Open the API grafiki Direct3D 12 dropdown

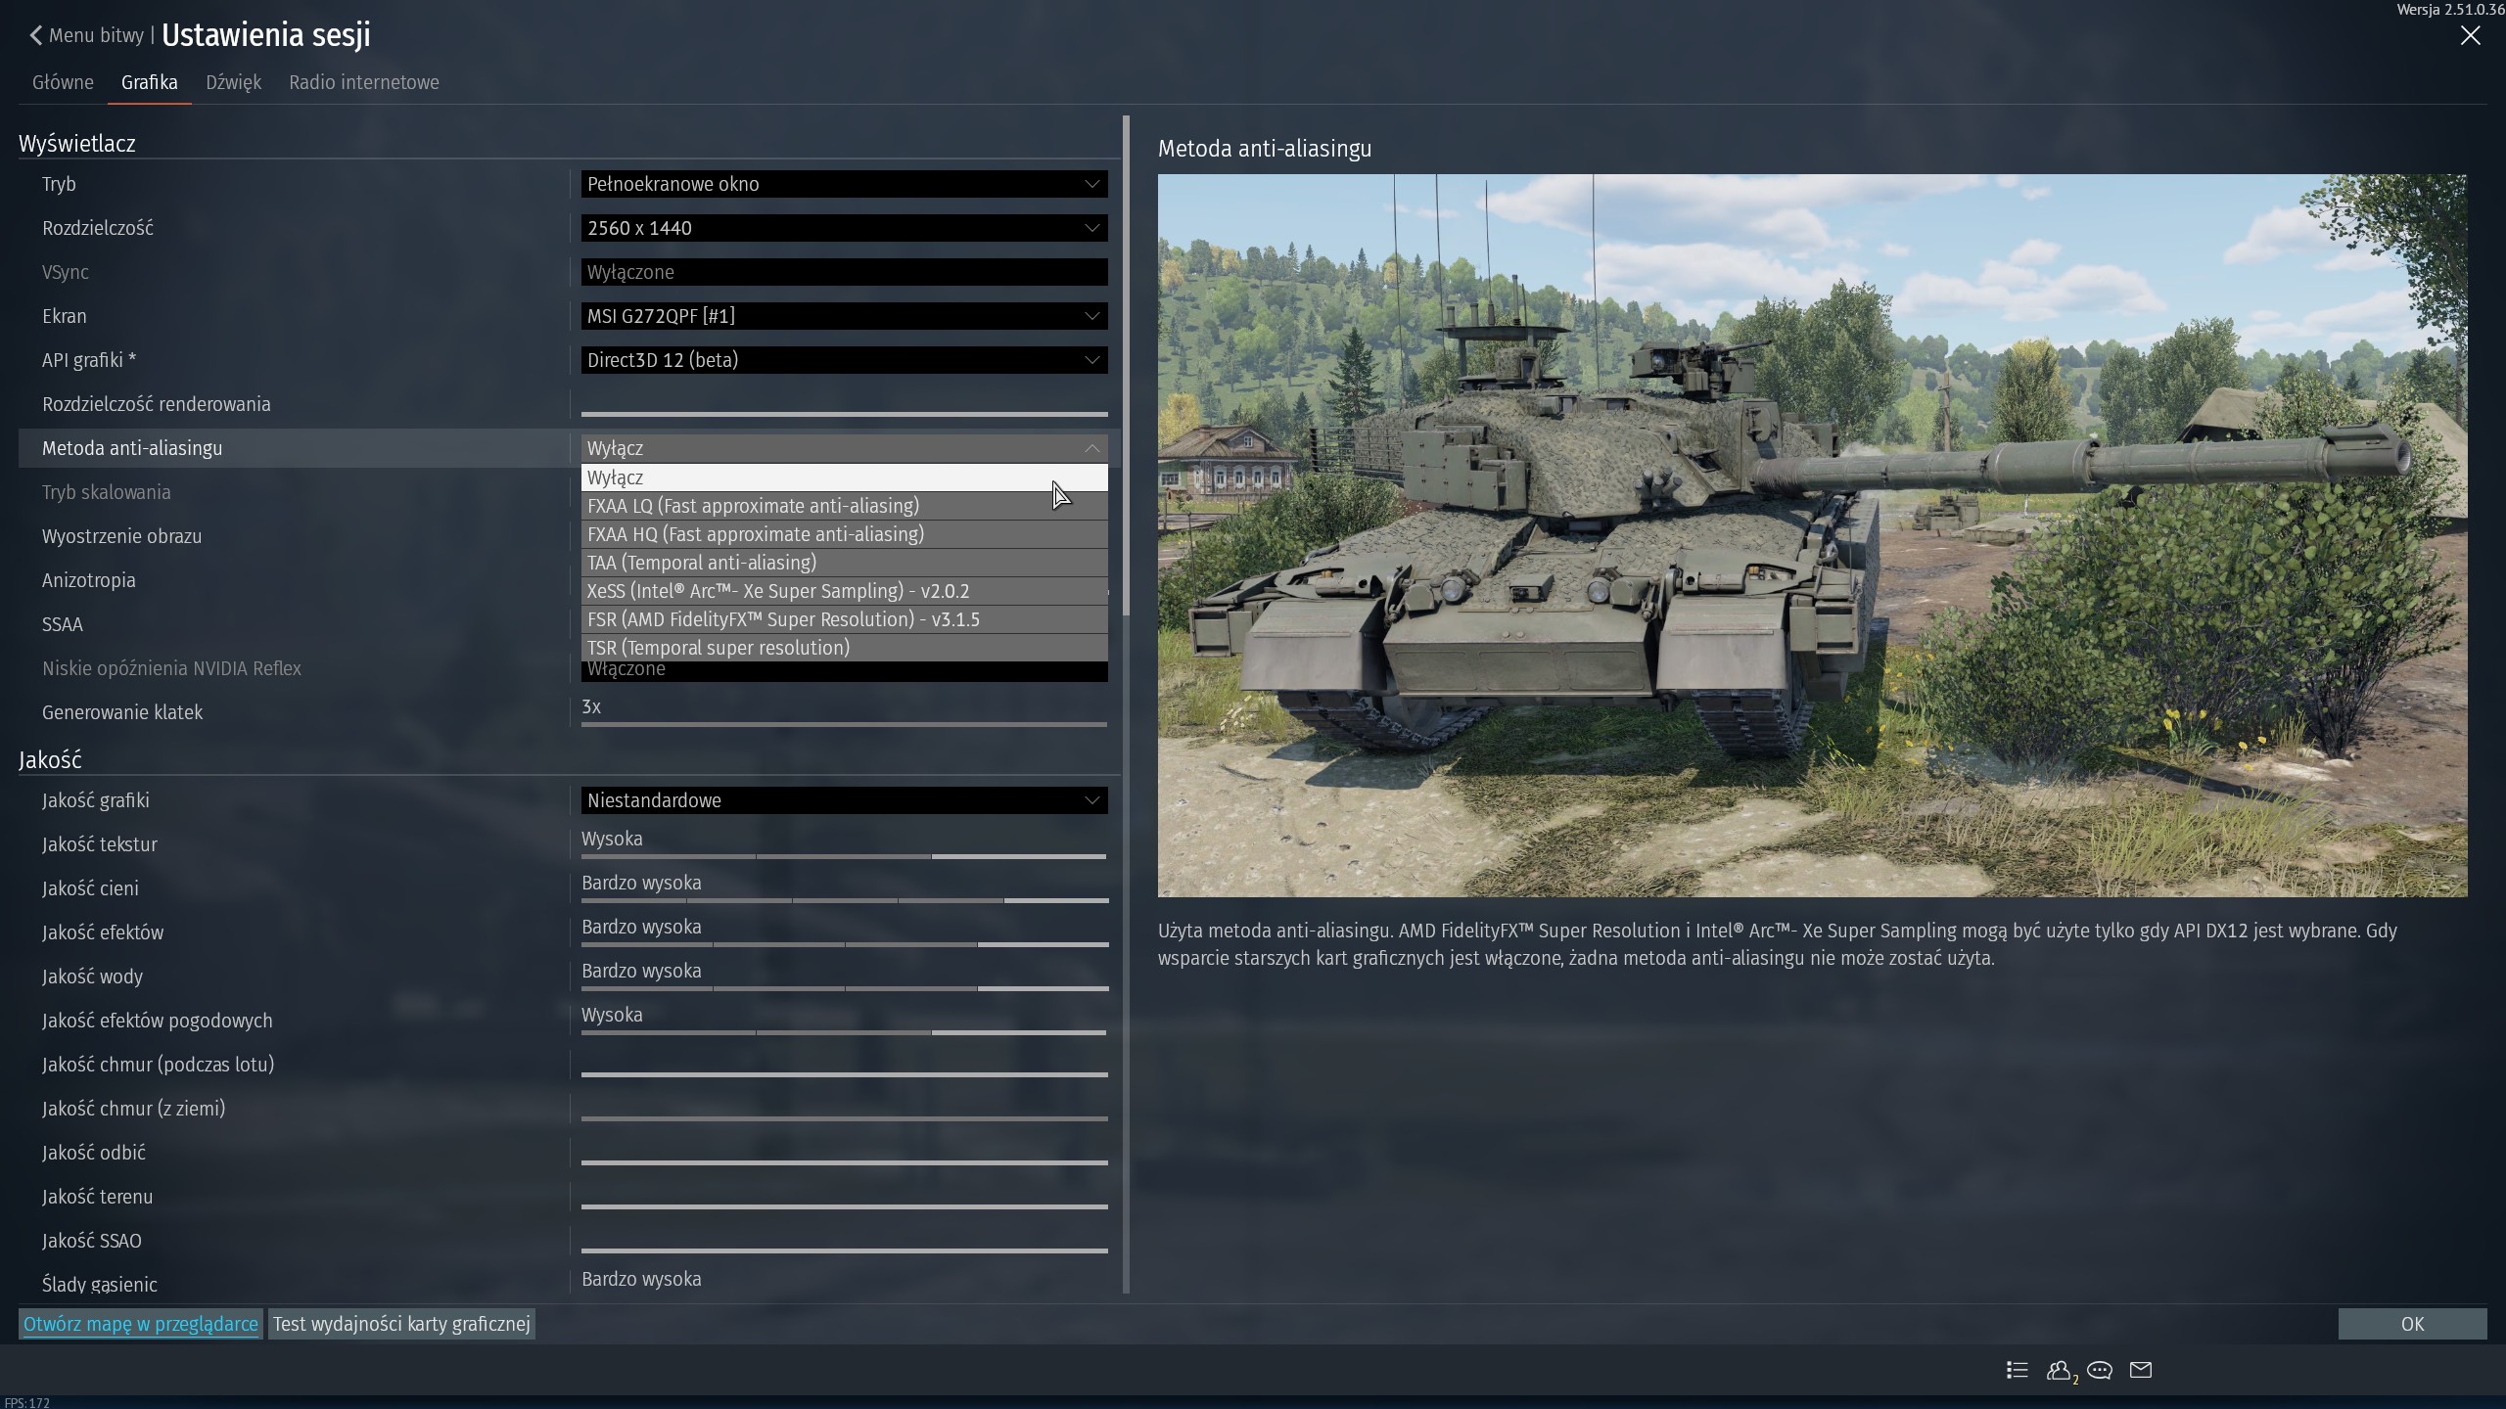[844, 360]
